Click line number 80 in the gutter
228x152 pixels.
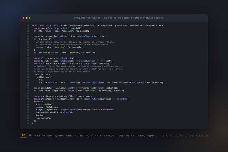pyautogui.click(x=28, y=102)
